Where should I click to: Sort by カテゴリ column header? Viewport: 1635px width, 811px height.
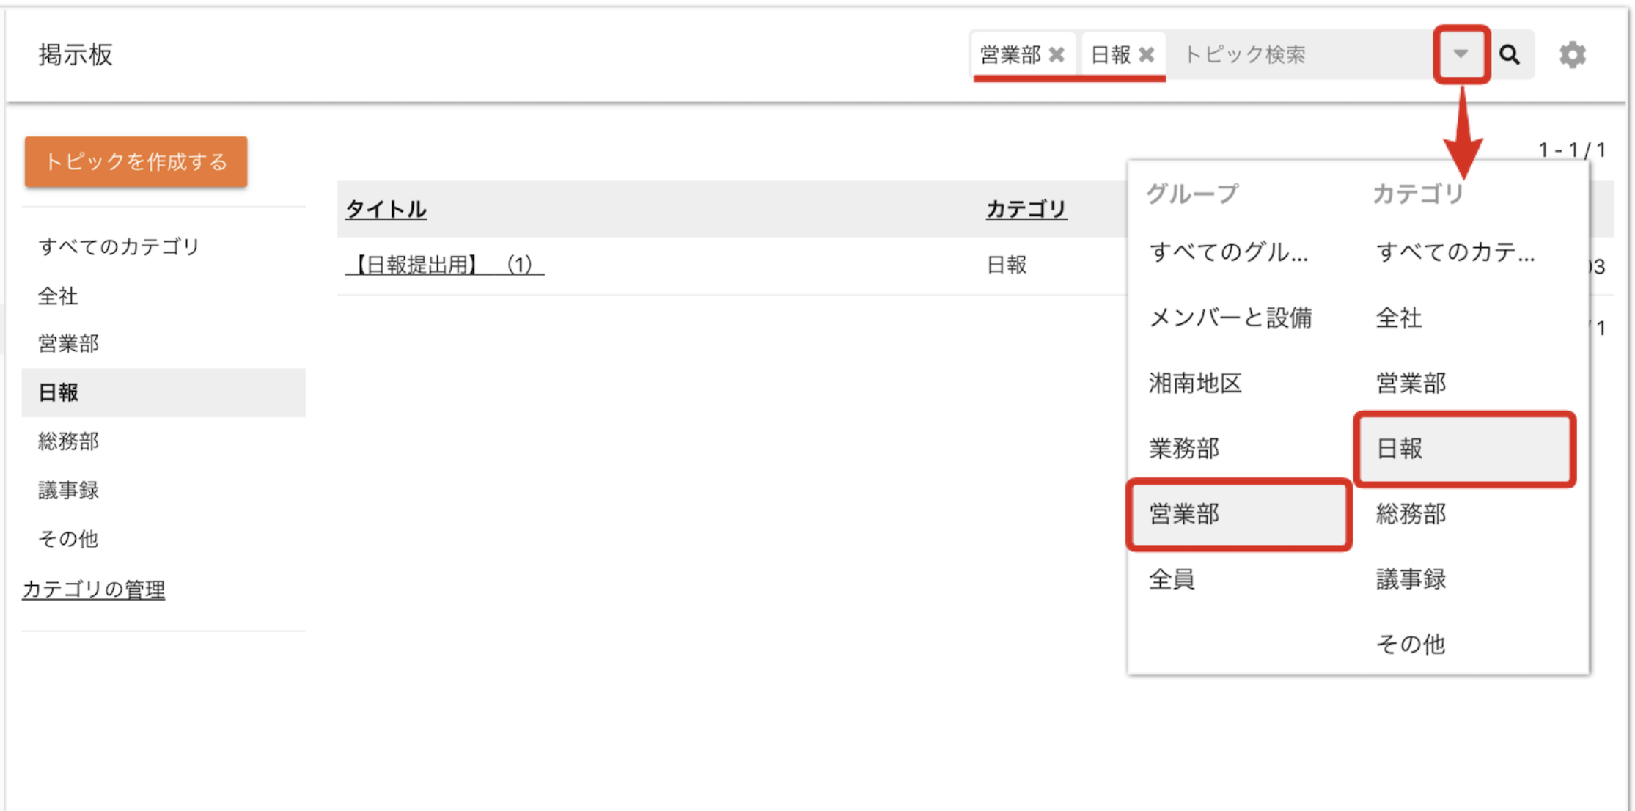click(x=1026, y=209)
